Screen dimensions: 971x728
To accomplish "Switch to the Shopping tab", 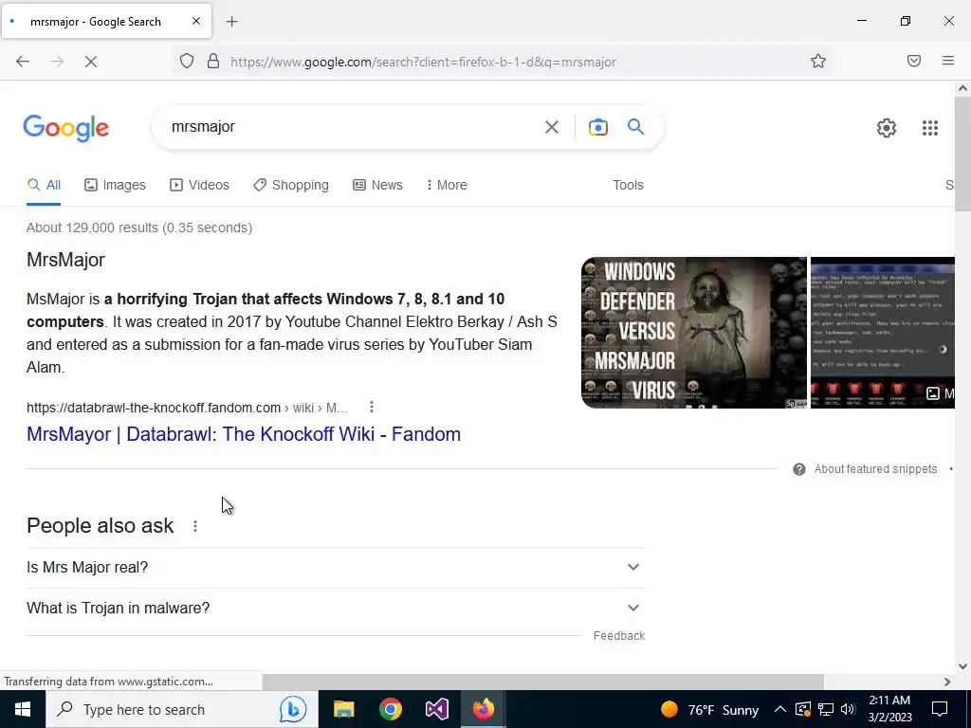I will click(x=291, y=185).
